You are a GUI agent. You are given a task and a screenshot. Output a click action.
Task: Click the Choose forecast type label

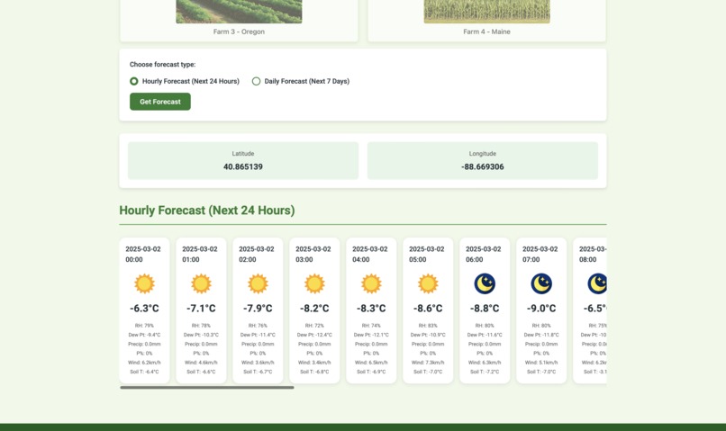tap(162, 64)
